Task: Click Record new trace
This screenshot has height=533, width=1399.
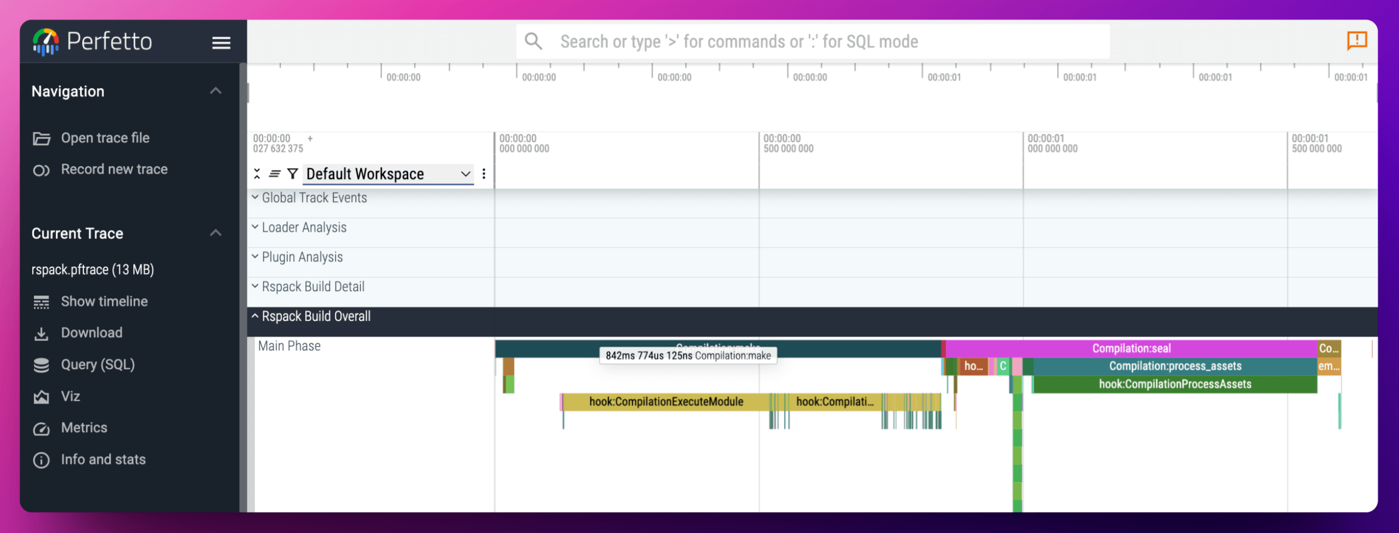Action: (114, 170)
